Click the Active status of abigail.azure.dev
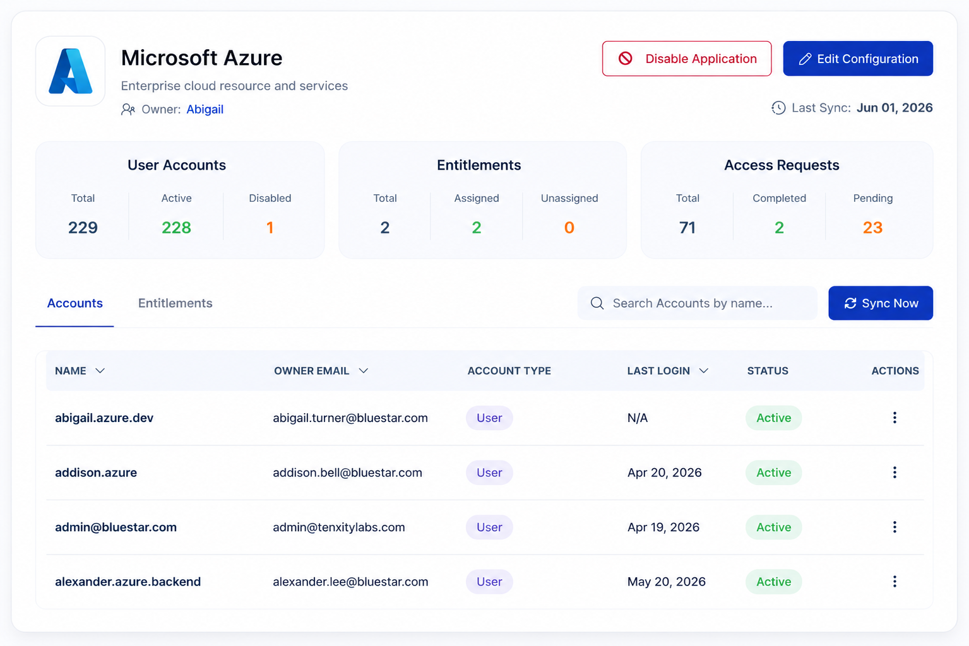The height and width of the screenshot is (646, 969). [774, 418]
